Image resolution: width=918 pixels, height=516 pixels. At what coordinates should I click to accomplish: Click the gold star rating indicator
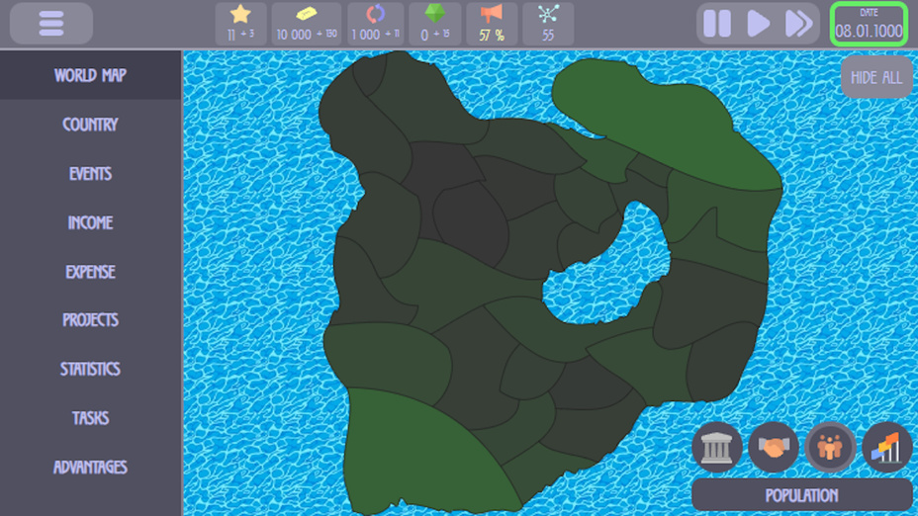point(240,16)
